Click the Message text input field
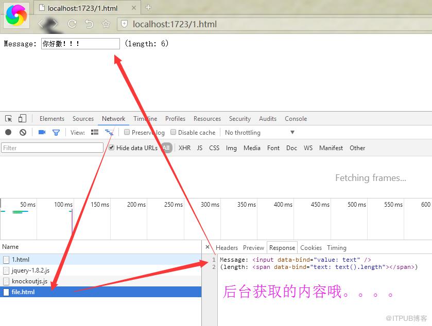This screenshot has height=326, width=432. pos(80,44)
